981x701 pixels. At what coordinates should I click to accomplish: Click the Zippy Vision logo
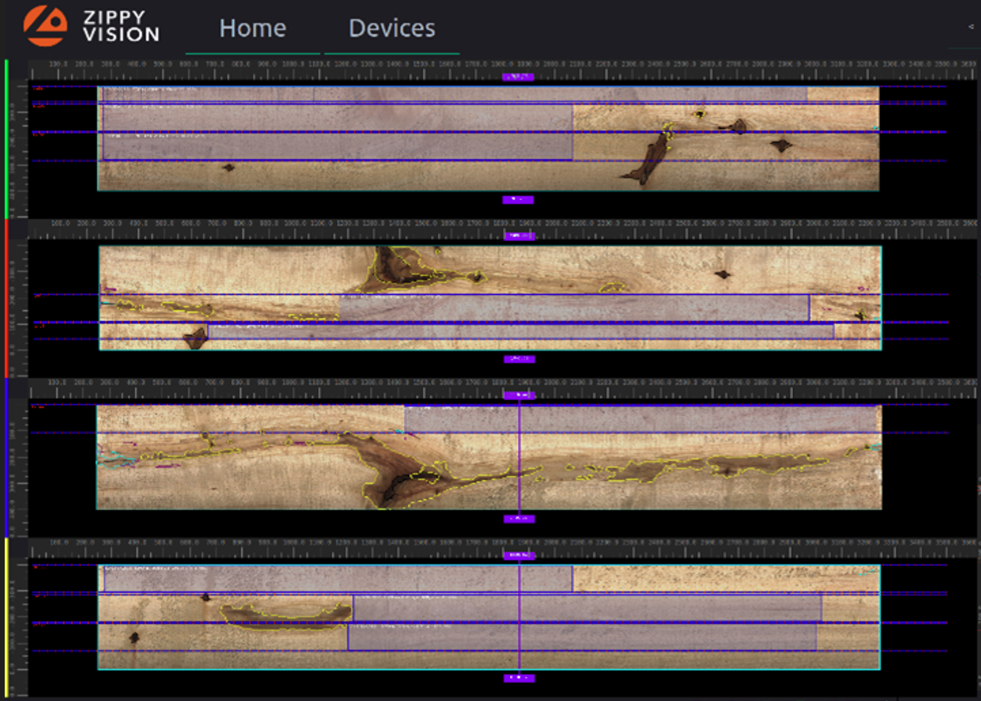coord(91,26)
